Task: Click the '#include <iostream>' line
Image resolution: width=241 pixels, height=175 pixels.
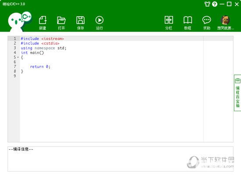Action: [42, 38]
